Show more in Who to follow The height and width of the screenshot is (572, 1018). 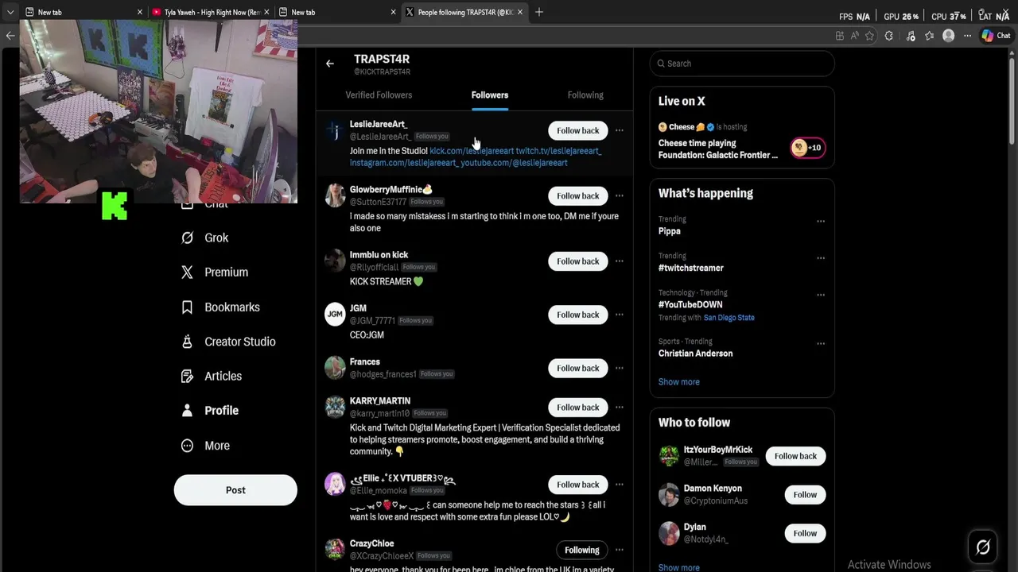tap(679, 567)
